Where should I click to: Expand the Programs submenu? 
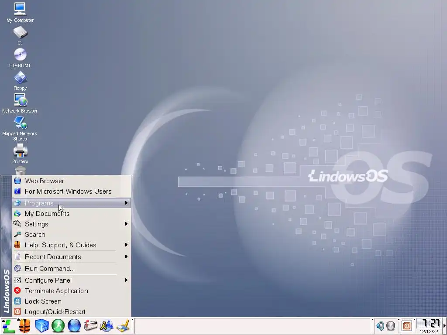coord(72,203)
